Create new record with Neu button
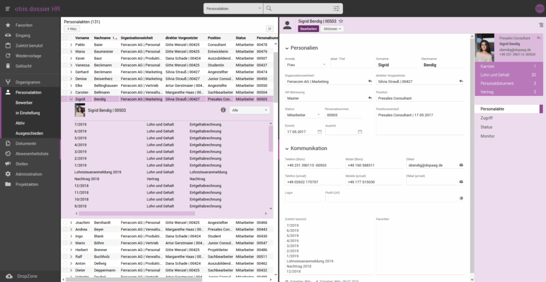The height and width of the screenshot is (282, 546). tap(71, 29)
